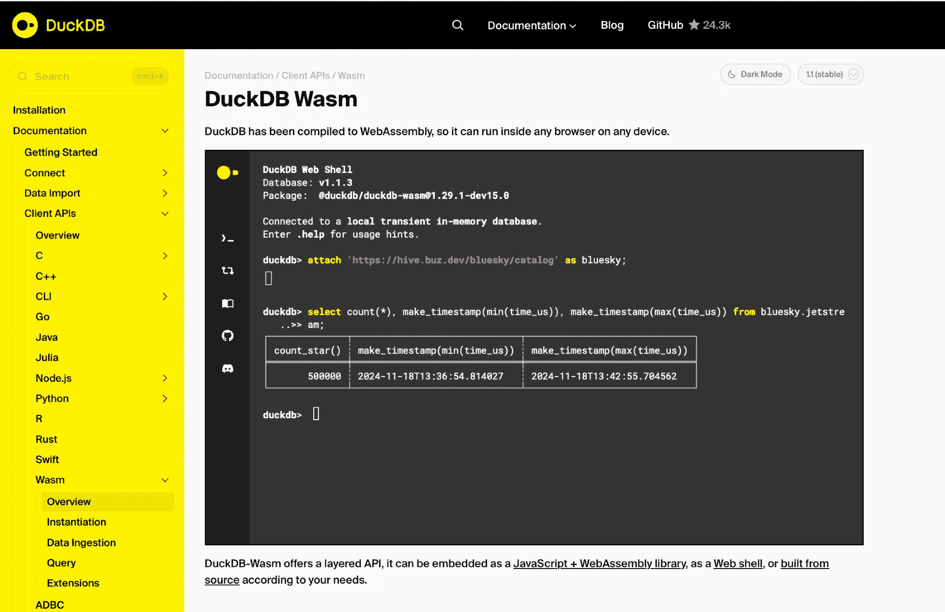Expand the C section chevron
The image size is (945, 612).
click(x=165, y=256)
